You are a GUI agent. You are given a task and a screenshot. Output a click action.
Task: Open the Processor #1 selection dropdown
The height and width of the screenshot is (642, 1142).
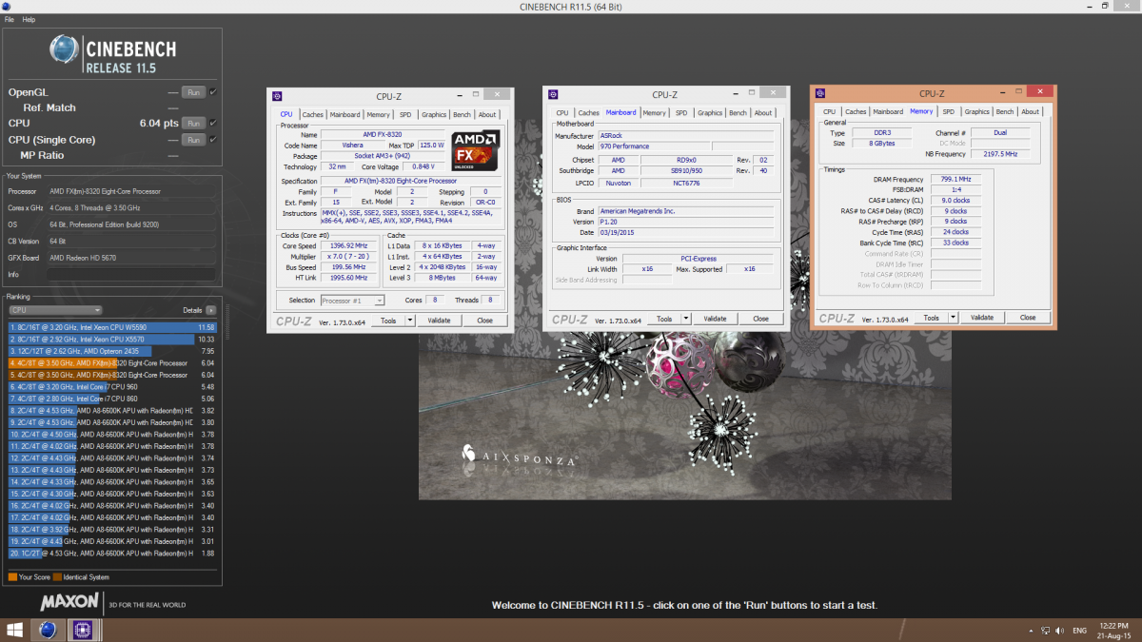coord(352,301)
